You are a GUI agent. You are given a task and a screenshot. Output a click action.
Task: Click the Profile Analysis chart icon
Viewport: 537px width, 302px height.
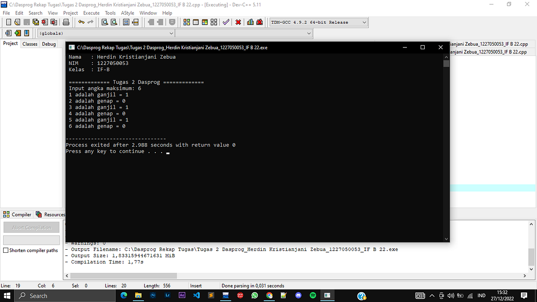pyautogui.click(x=250, y=22)
